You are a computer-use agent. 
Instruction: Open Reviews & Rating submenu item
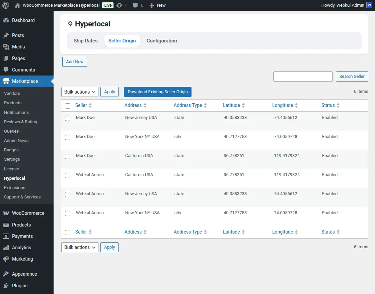pyautogui.click(x=20, y=122)
